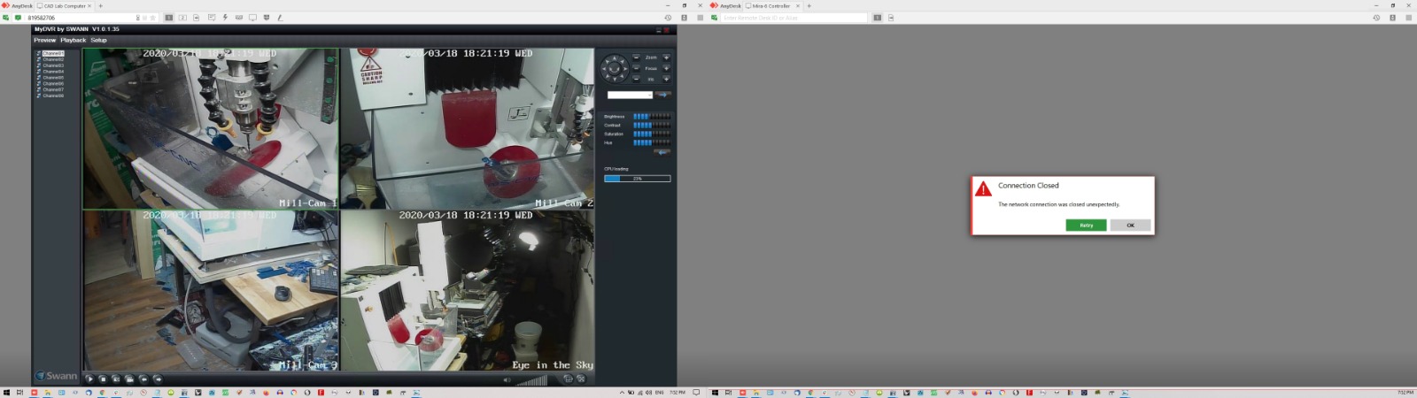
Task: Select Channel02 in the channel list
Action: click(53, 59)
